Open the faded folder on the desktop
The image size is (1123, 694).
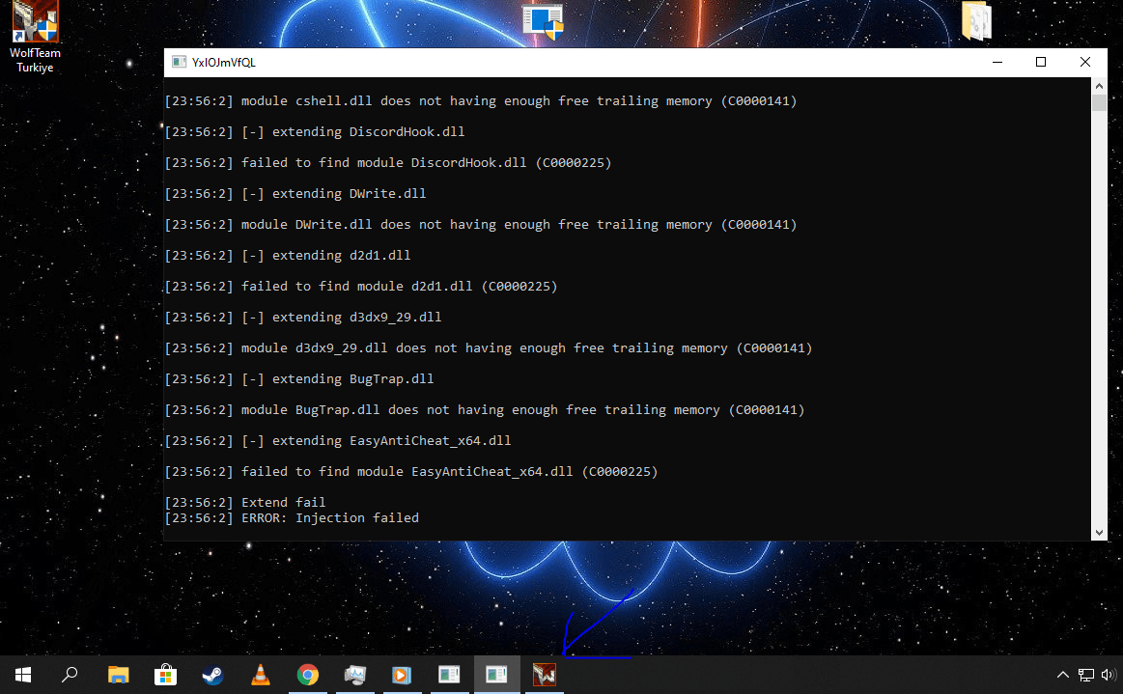(x=976, y=21)
